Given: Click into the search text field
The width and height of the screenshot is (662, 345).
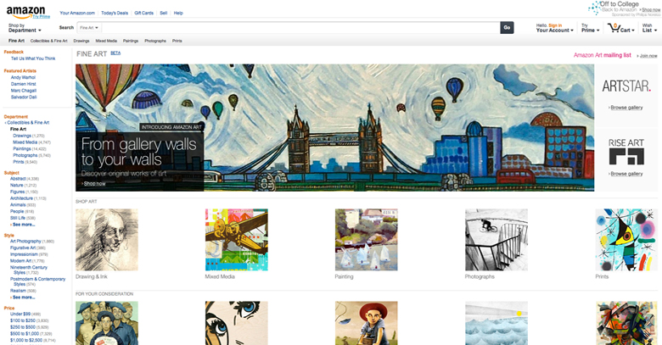Looking at the screenshot, I should [300, 28].
